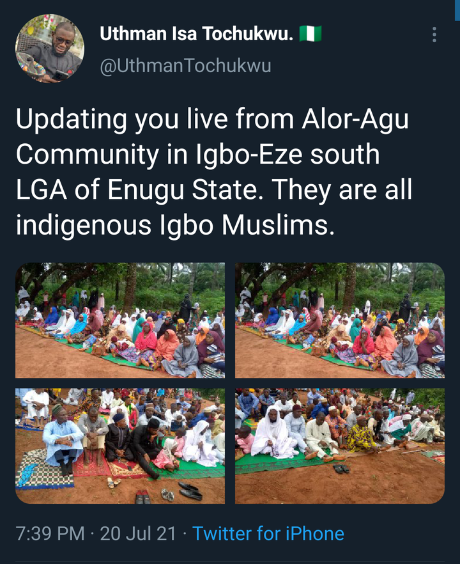460x564 pixels.
Task: Click the Nigerian flag emoji beside name
Action: pyautogui.click(x=310, y=34)
